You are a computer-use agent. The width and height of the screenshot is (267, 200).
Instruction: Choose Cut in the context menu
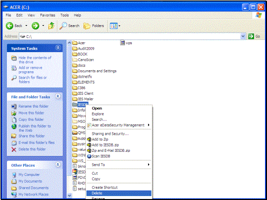click(118, 173)
